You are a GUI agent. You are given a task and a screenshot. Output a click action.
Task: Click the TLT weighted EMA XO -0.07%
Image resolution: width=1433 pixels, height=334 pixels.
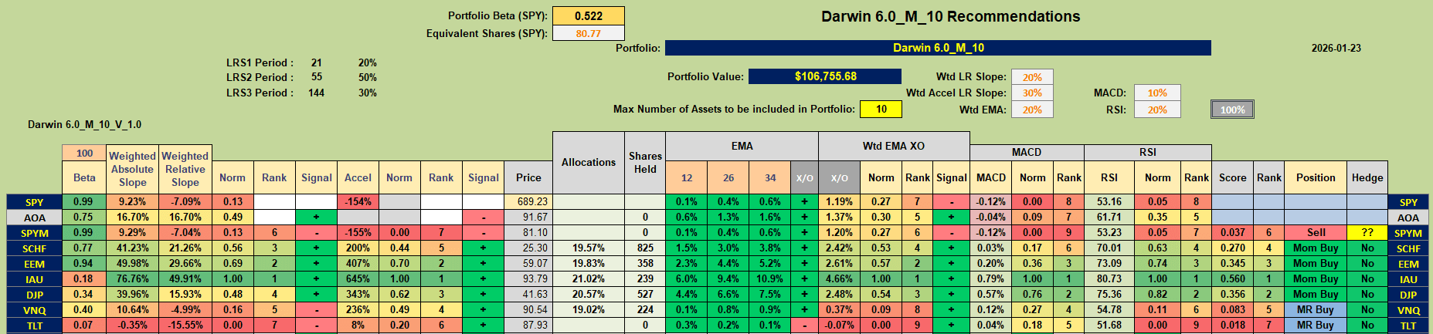[839, 325]
